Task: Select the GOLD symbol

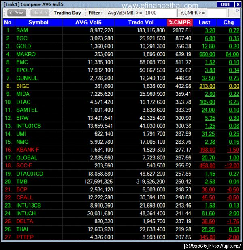Action: [x=23, y=46]
